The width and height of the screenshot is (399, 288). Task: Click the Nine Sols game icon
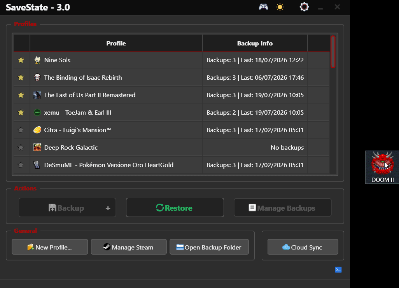[37, 60]
